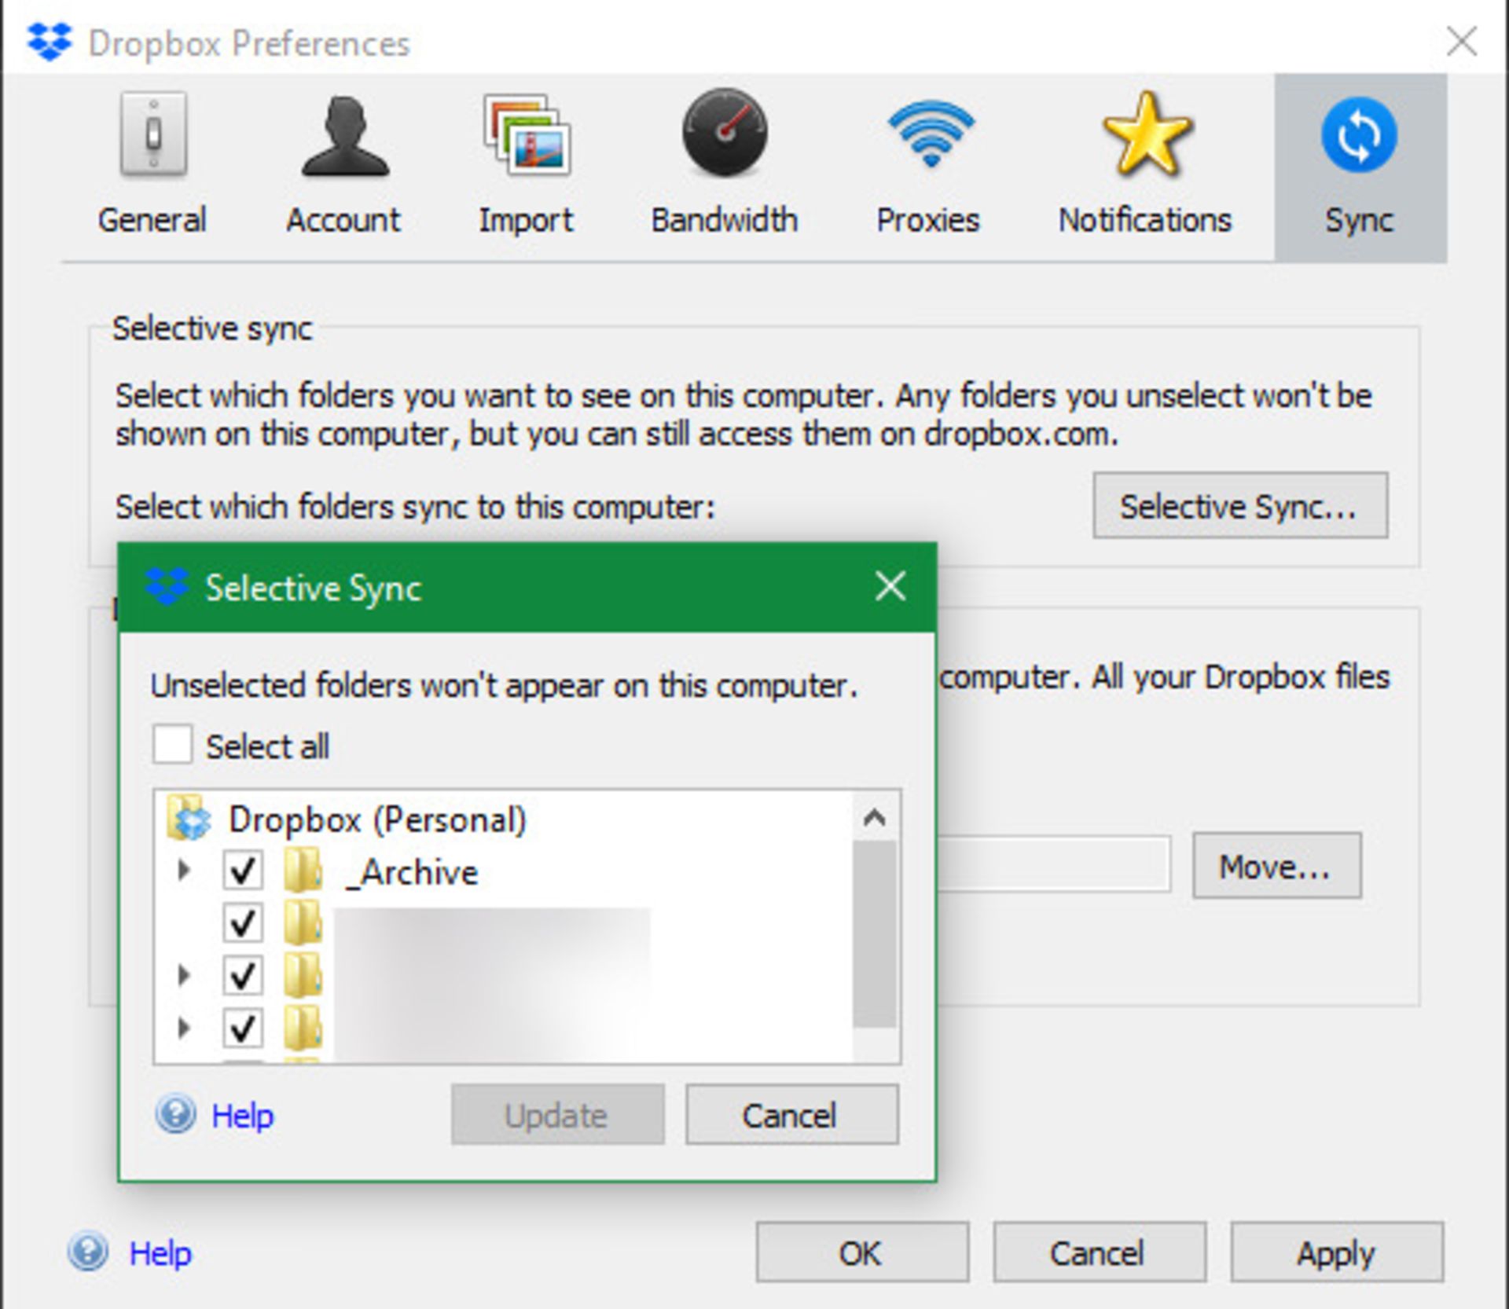Click the Move button
The image size is (1509, 1309).
point(1274,866)
